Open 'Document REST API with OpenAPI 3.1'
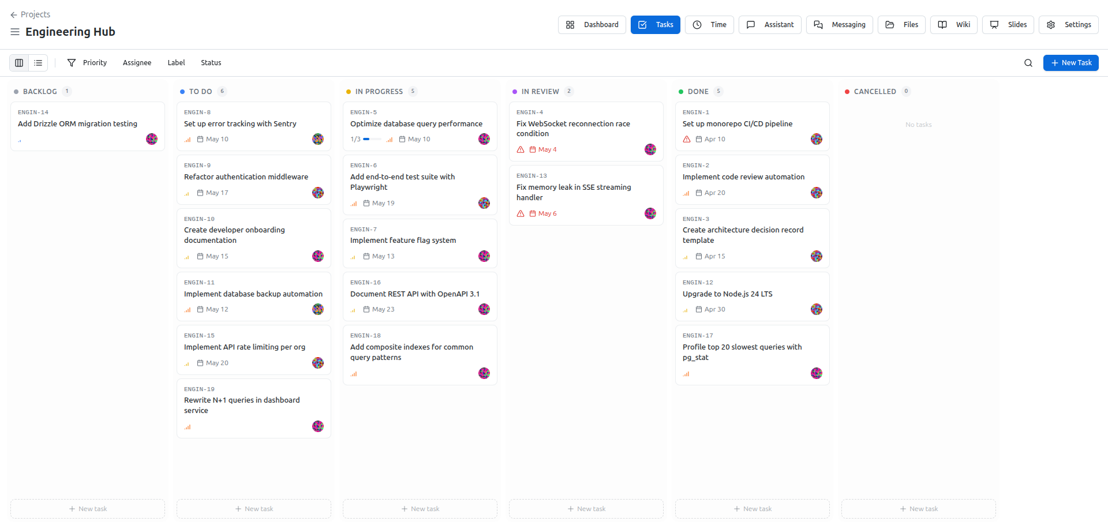 (420, 297)
